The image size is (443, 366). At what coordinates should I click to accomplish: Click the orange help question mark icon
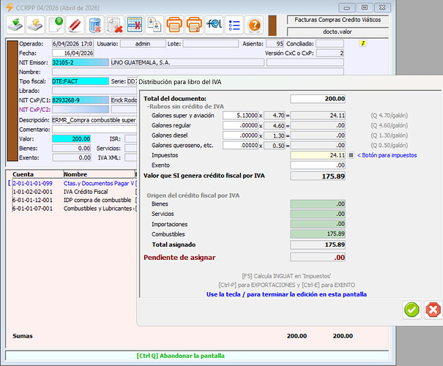click(253, 24)
